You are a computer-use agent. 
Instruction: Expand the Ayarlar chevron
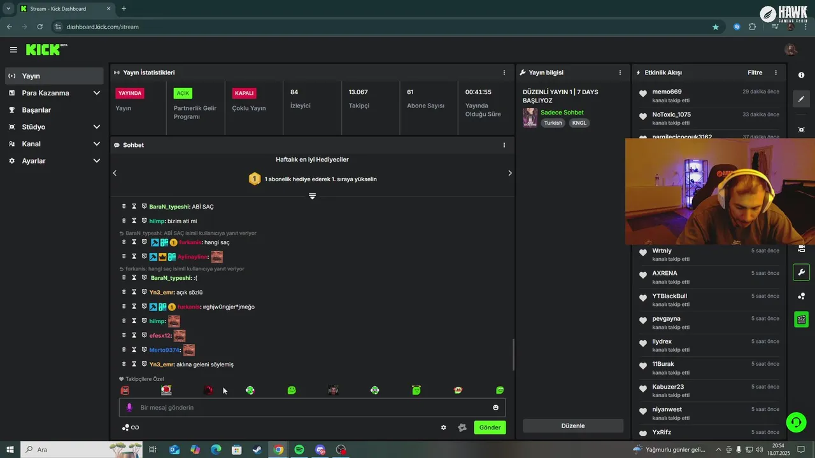(97, 161)
